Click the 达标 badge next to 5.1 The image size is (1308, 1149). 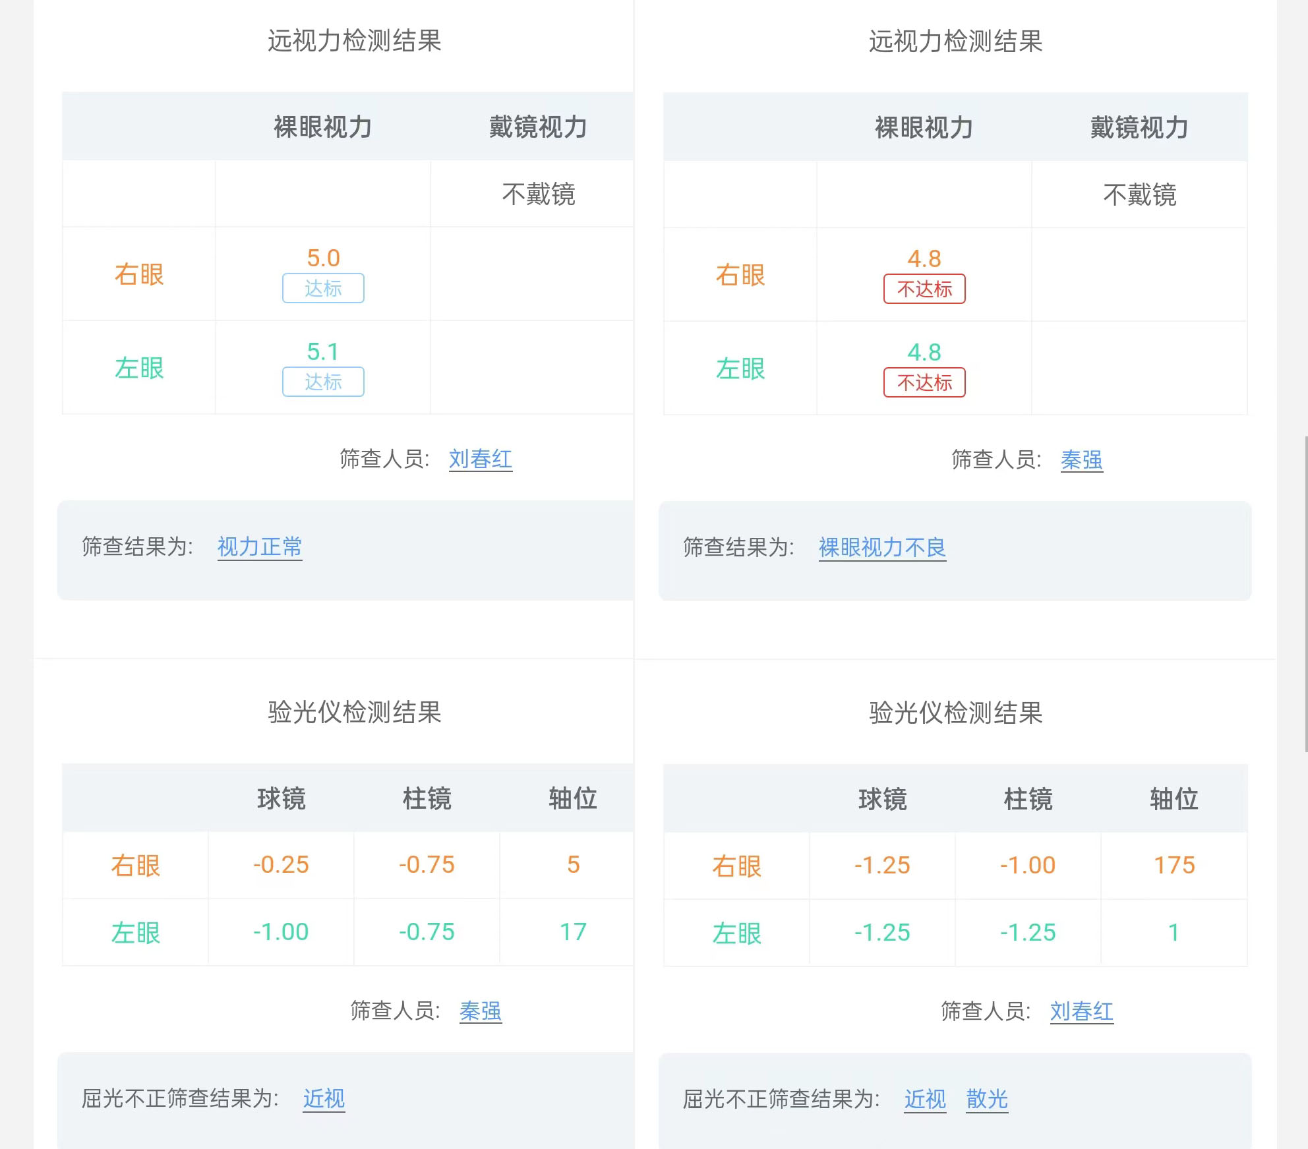coord(322,382)
